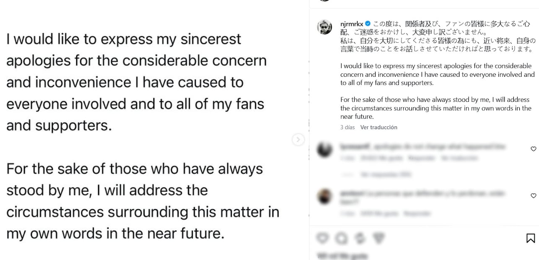View the likes count below the action icons
Image resolution: width=539 pixels, height=260 pixels.
point(342,255)
